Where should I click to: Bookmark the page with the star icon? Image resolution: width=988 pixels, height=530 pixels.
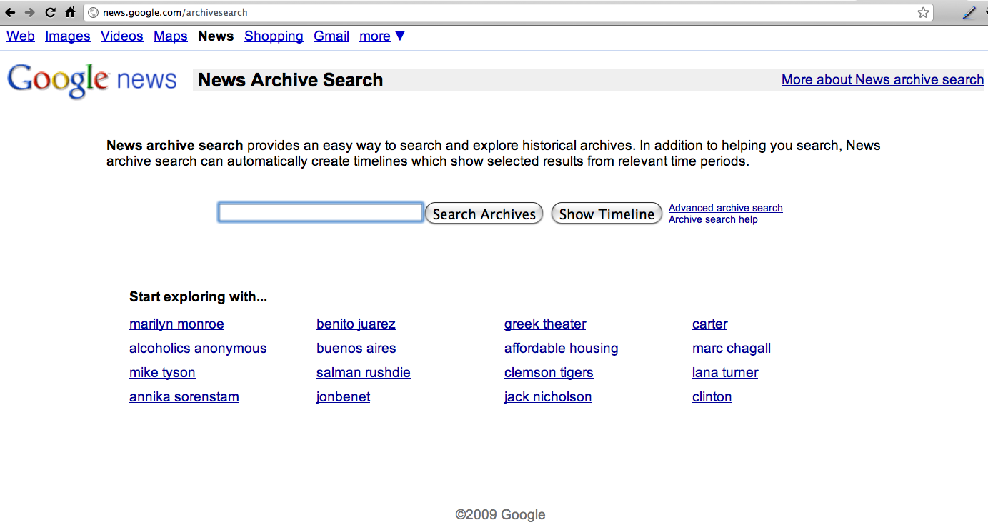pyautogui.click(x=923, y=12)
